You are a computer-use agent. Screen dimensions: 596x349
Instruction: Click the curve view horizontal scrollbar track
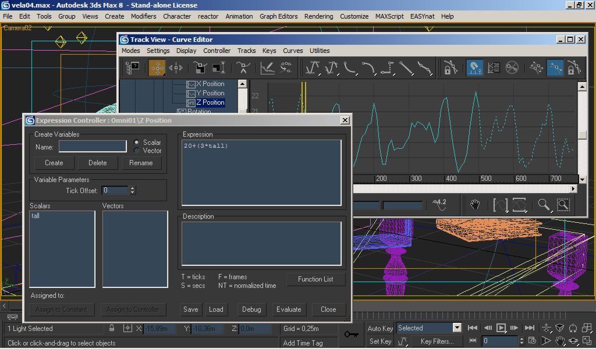click(x=461, y=188)
